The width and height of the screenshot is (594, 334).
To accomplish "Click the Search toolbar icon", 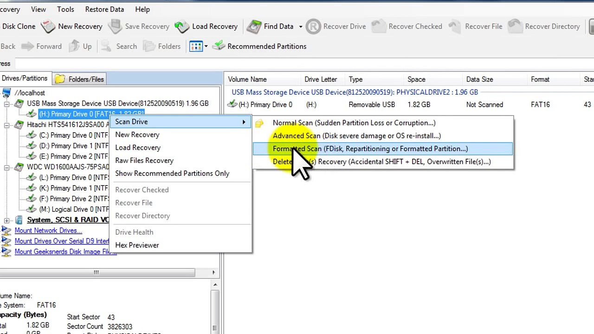I will [106, 46].
